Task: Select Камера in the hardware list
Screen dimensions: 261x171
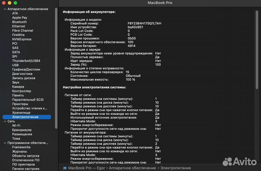Action: point(18,87)
